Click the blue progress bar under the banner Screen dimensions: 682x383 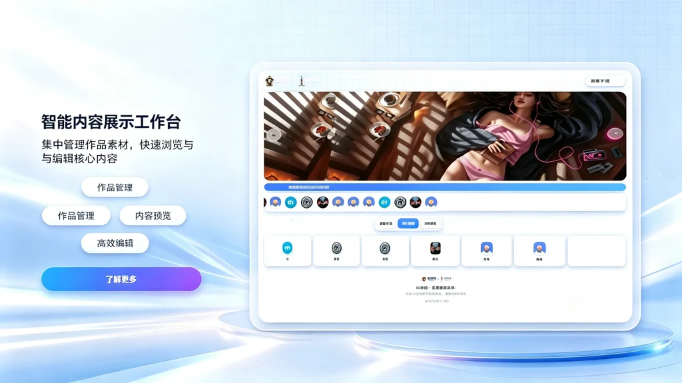[x=445, y=187]
